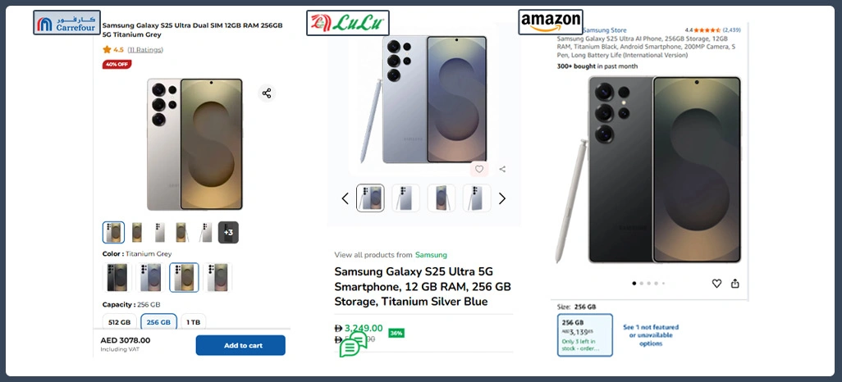Click the Amazon share icon

[734, 284]
